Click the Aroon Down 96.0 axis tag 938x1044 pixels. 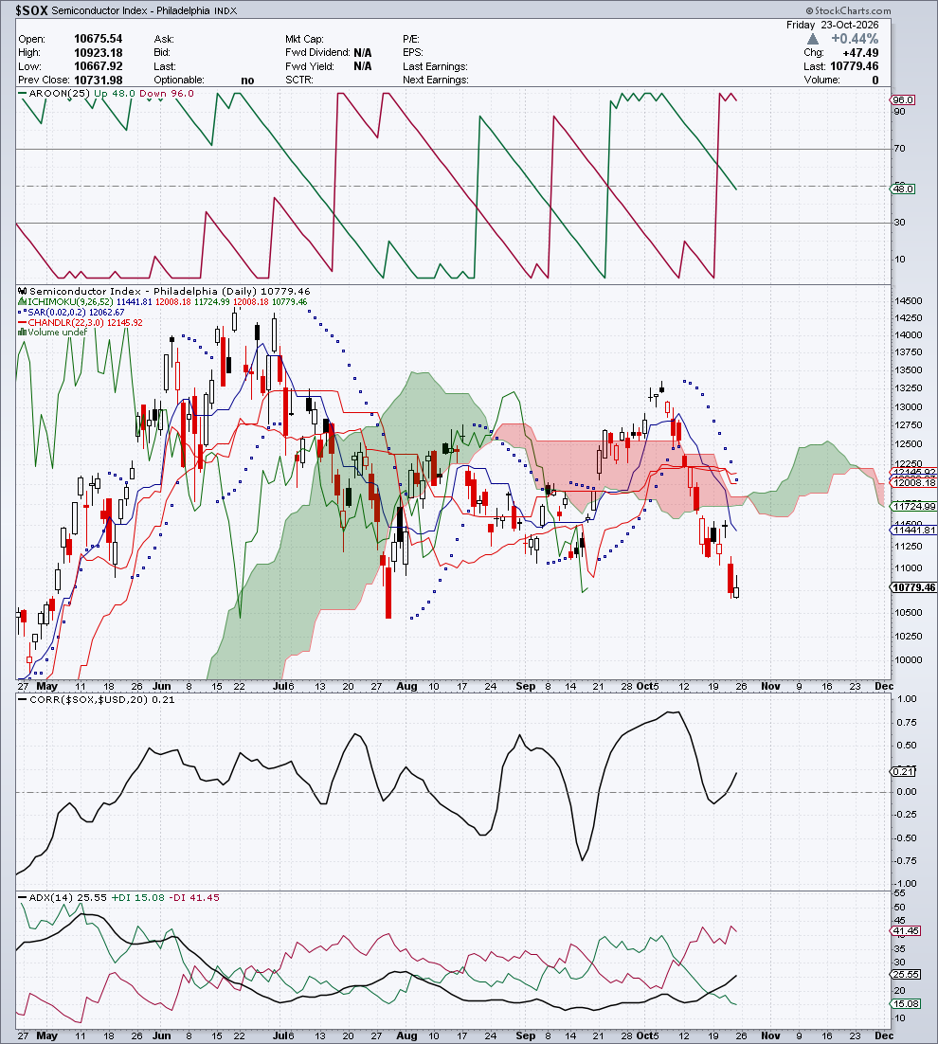(x=903, y=99)
